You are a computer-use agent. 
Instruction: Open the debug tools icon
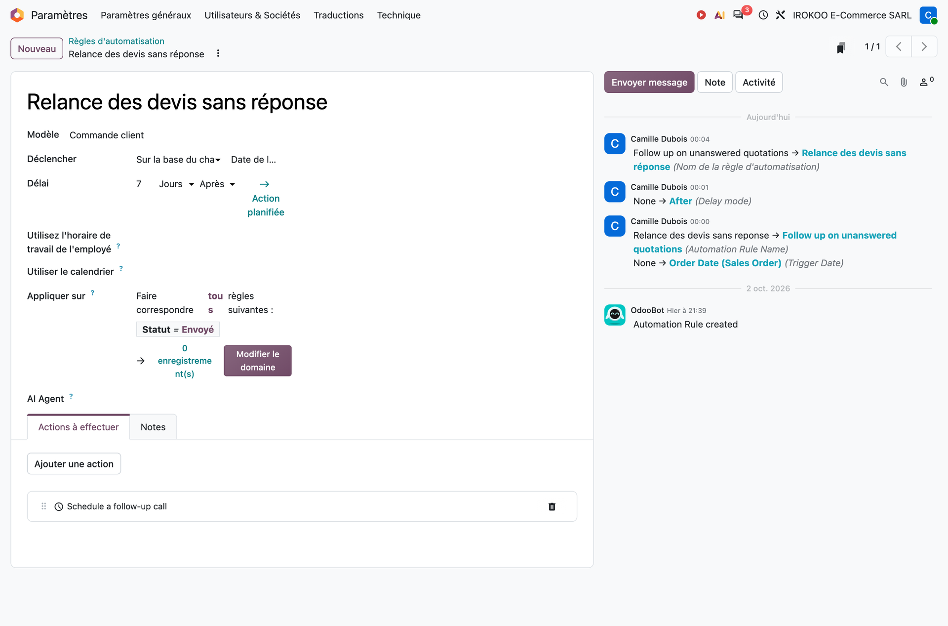[781, 15]
